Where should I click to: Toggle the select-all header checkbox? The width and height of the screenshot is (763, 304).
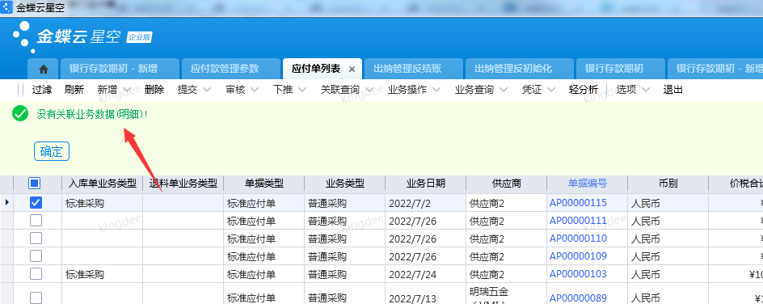pyautogui.click(x=35, y=184)
